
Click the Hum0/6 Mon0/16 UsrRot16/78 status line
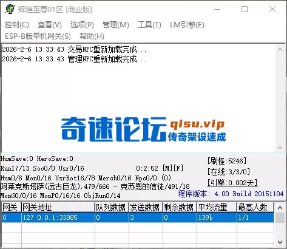point(86,178)
